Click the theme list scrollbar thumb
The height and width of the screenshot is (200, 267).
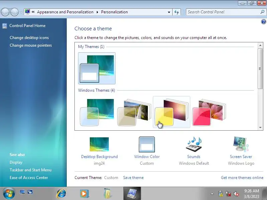pyautogui.click(x=260, y=69)
